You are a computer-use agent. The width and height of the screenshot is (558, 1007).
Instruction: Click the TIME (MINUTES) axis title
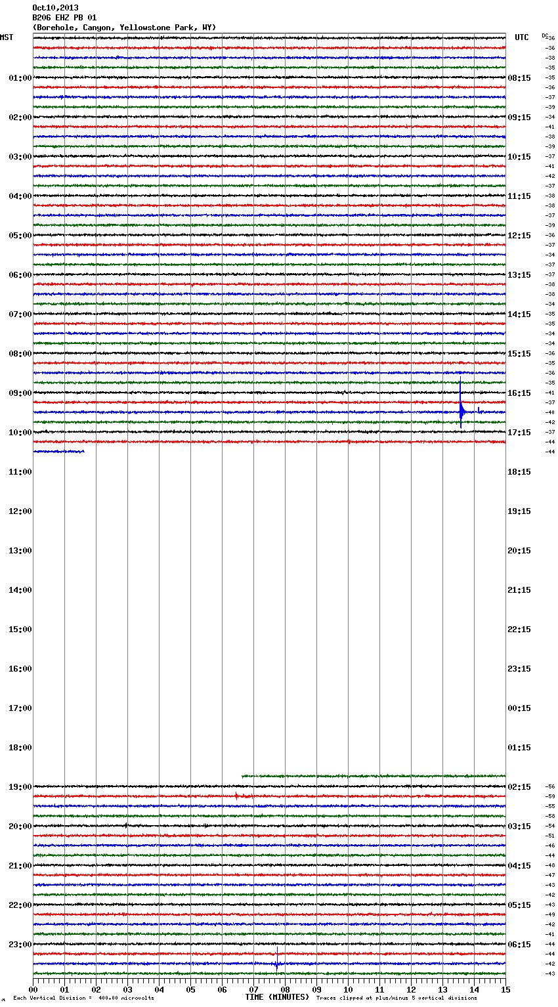277,997
